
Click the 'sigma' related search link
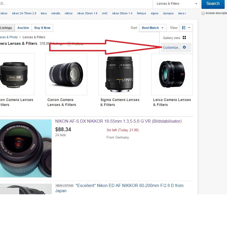(x=155, y=13)
